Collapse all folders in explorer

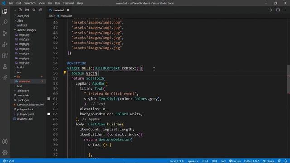[40, 10]
